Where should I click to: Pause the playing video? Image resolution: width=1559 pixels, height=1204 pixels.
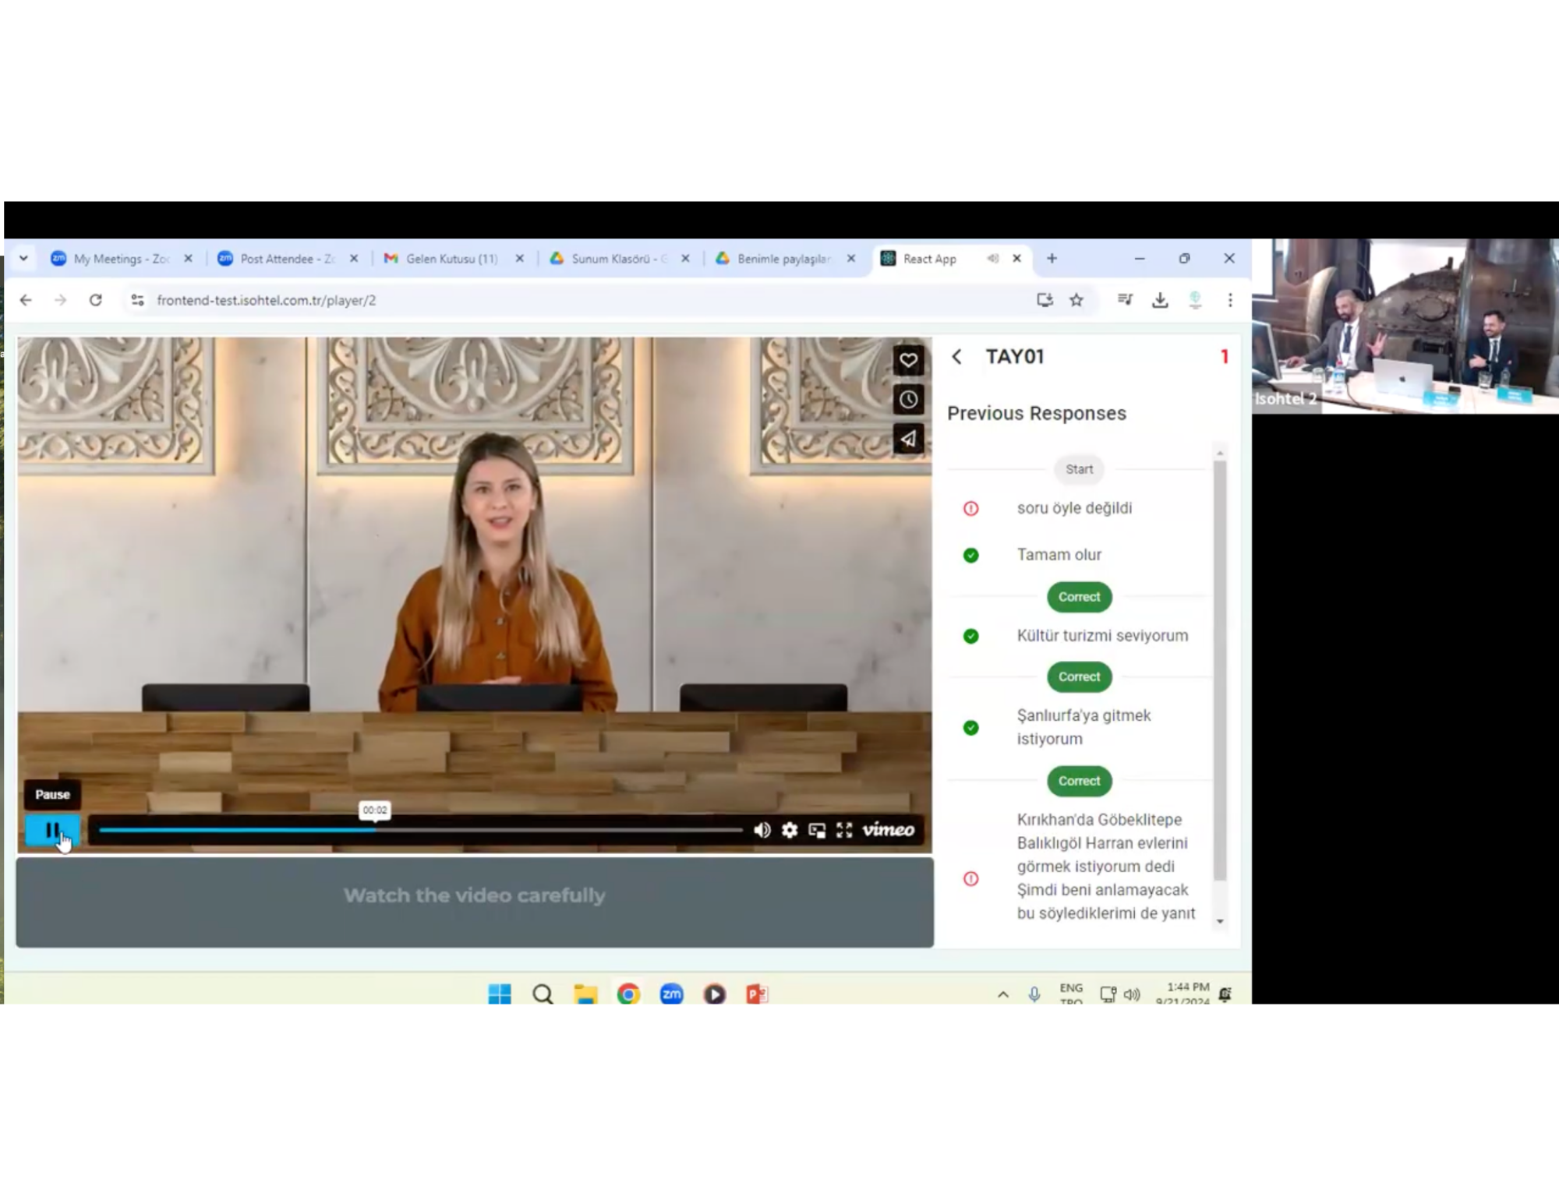tap(52, 830)
